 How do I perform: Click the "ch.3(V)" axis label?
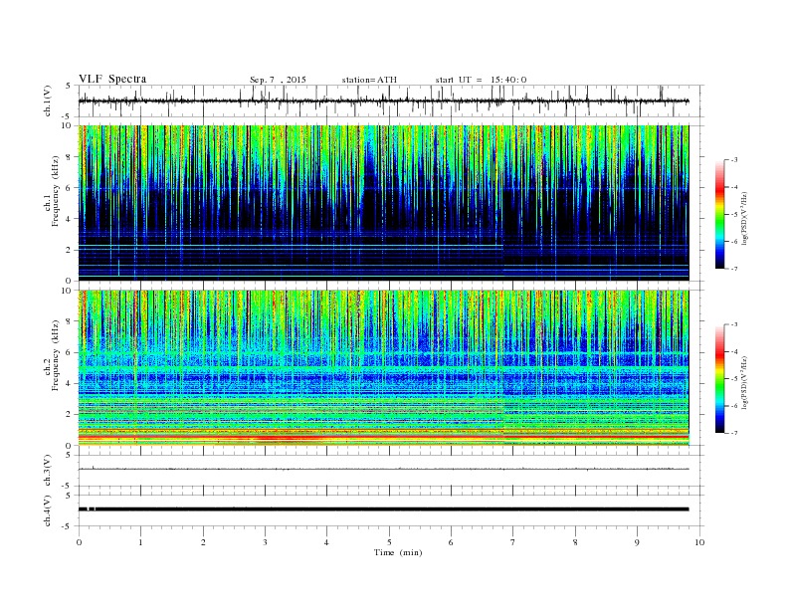[x=48, y=471]
